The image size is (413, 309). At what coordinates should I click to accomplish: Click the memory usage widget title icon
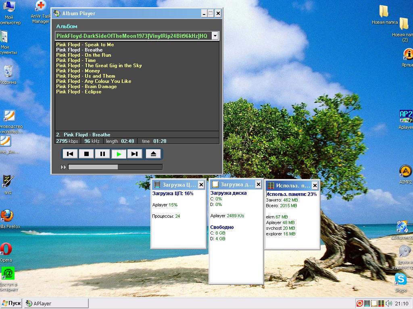coord(271,186)
